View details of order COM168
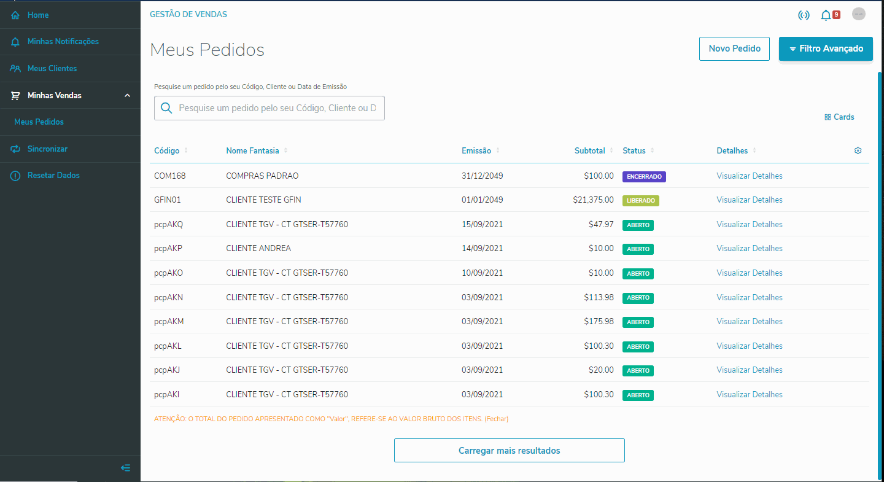Image resolution: width=884 pixels, height=482 pixels. coord(750,176)
